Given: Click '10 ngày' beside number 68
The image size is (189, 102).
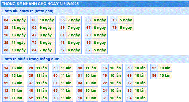Looking at the screenshot, I should point(47,20).
